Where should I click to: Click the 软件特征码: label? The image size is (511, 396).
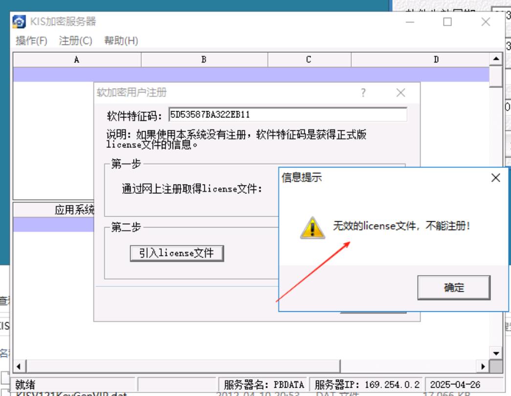tap(134, 116)
